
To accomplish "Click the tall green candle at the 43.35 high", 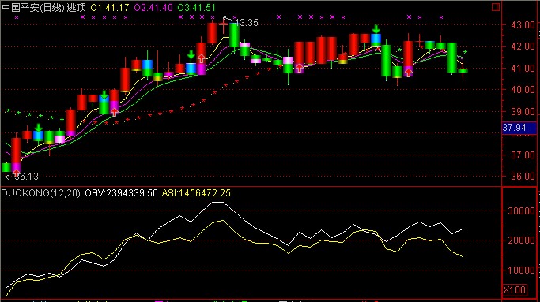I will click(234, 35).
